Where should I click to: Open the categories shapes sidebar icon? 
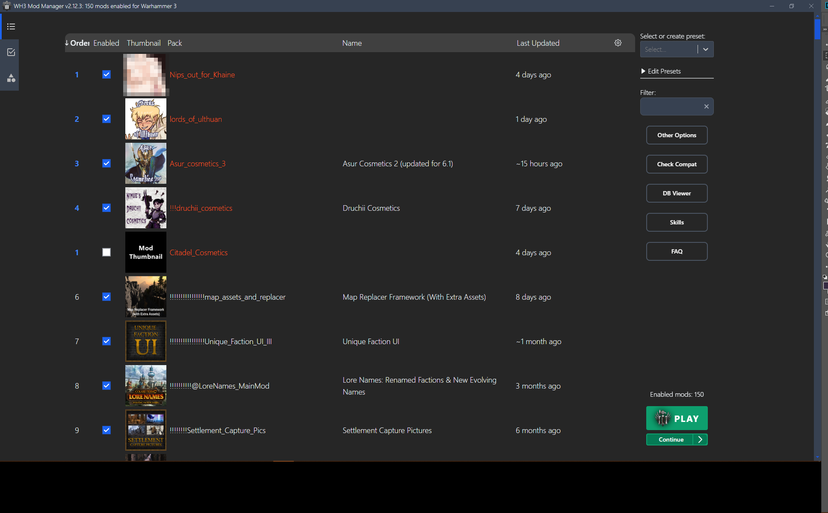click(11, 78)
